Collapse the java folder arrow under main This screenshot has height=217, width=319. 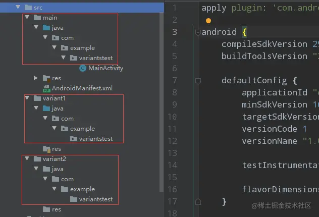pos(36,27)
